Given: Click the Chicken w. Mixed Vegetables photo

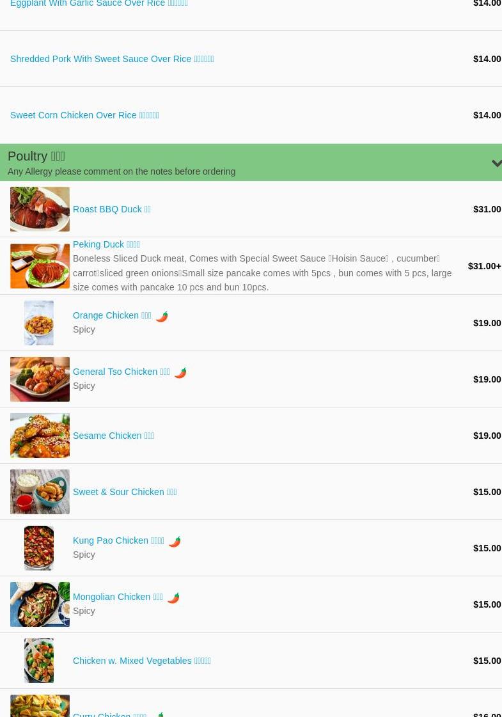Looking at the screenshot, I should click(39, 660).
